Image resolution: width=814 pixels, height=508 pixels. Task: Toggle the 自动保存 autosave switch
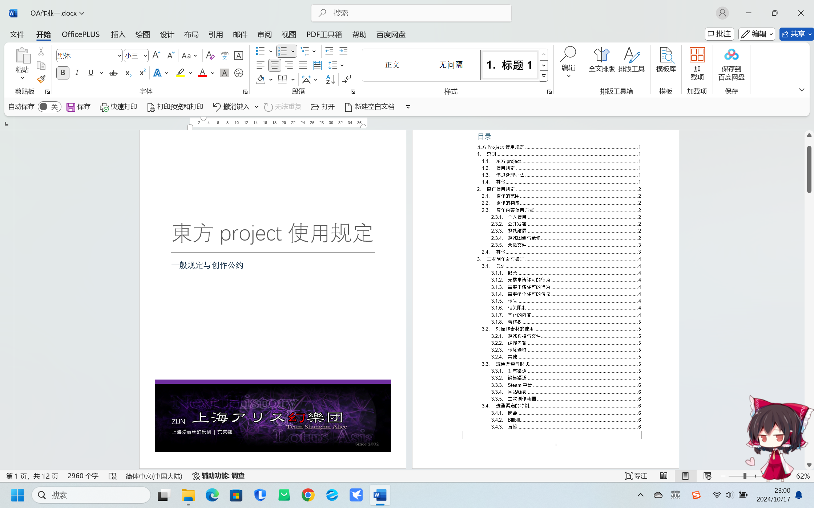[49, 106]
